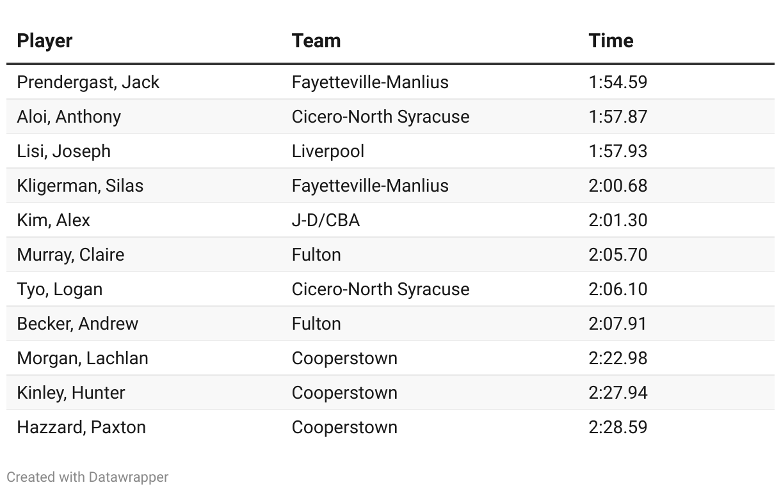The image size is (781, 492).
Task: Click the Morgan, Lachlan name cell
Action: pyautogui.click(x=83, y=358)
